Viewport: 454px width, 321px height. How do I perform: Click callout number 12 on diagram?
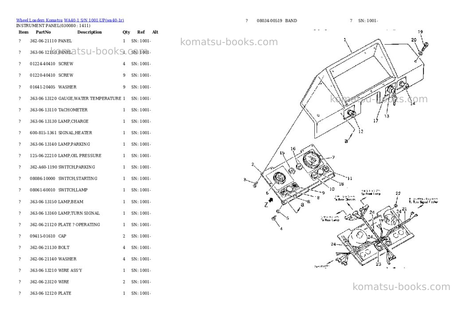tap(360, 131)
